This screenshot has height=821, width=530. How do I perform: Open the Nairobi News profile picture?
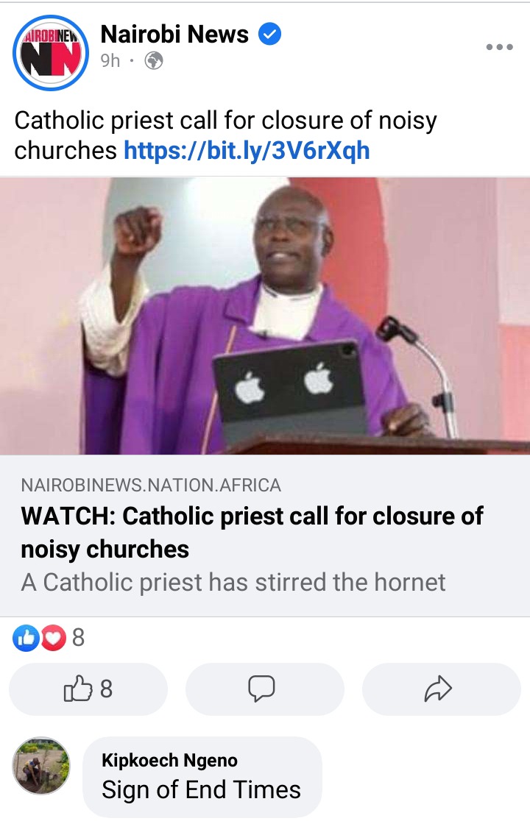[x=50, y=53]
